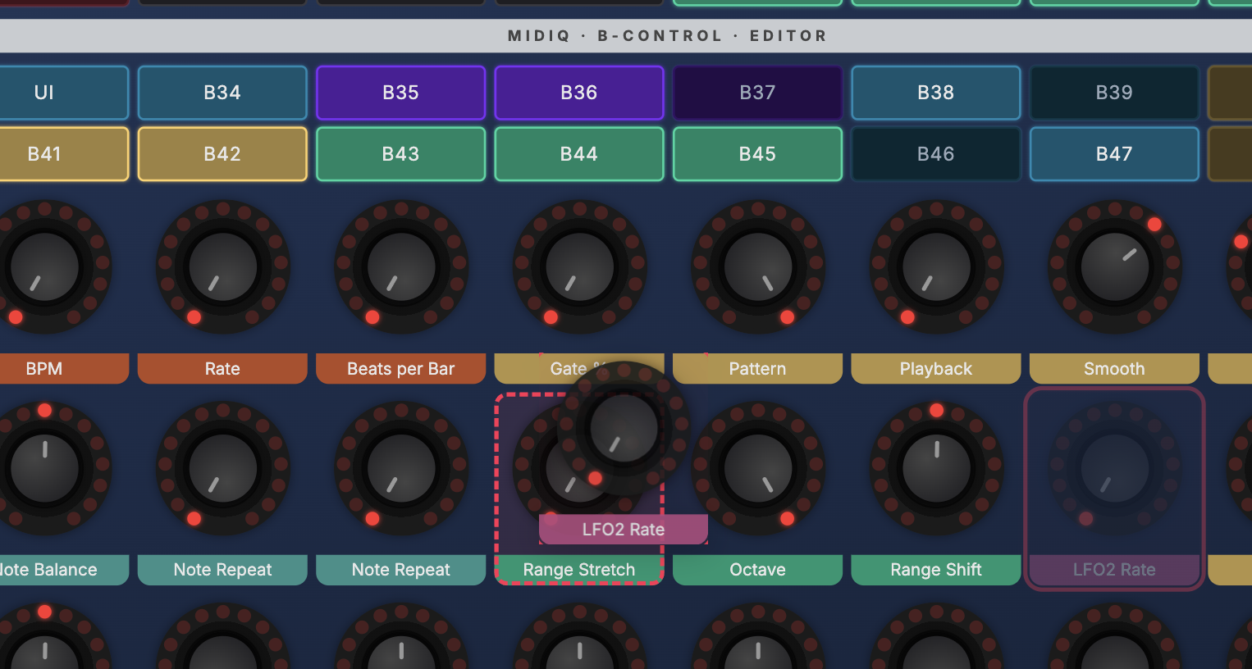Select the tan B41 button

(44, 154)
